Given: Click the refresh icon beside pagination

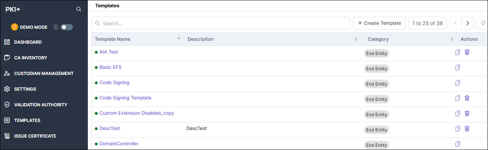Looking at the screenshot, I should [483, 23].
